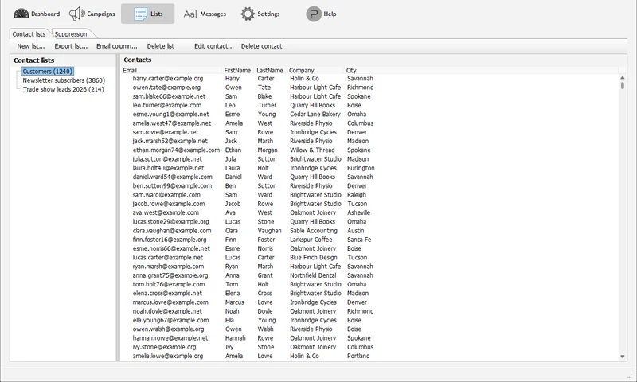This screenshot has width=637, height=382.
Task: Select contact lucas.stone29@example.org
Action: click(x=170, y=221)
